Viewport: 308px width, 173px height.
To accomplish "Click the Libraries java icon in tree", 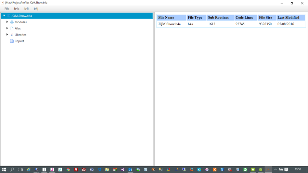I will (12, 35).
